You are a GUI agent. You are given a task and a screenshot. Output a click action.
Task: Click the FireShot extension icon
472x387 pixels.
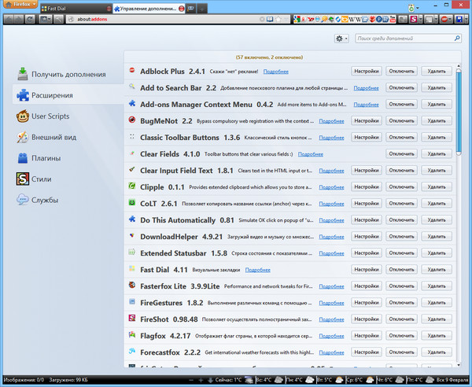(x=132, y=320)
